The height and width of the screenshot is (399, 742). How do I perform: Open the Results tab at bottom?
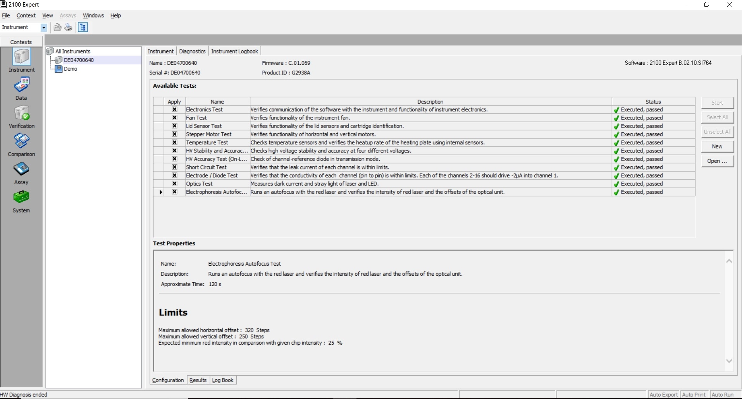(198, 380)
